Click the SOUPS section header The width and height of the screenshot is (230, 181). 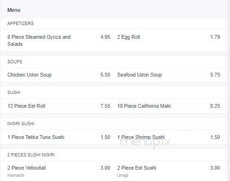tap(15, 62)
